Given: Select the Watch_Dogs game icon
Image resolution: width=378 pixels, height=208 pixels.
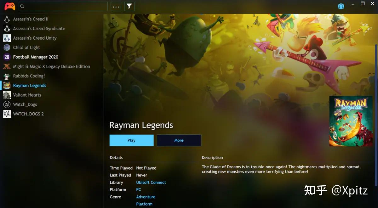Looking at the screenshot, I should [x=7, y=104].
